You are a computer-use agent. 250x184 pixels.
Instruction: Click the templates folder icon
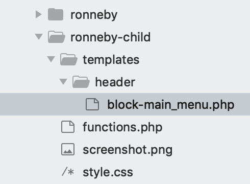tap(69, 59)
